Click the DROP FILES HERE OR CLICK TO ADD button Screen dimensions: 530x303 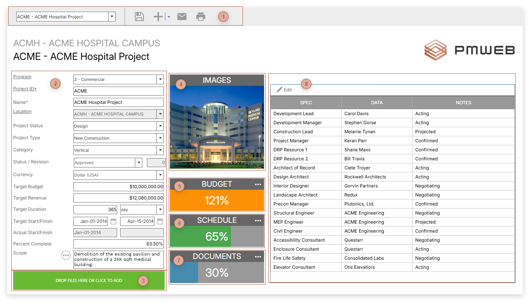click(x=89, y=280)
